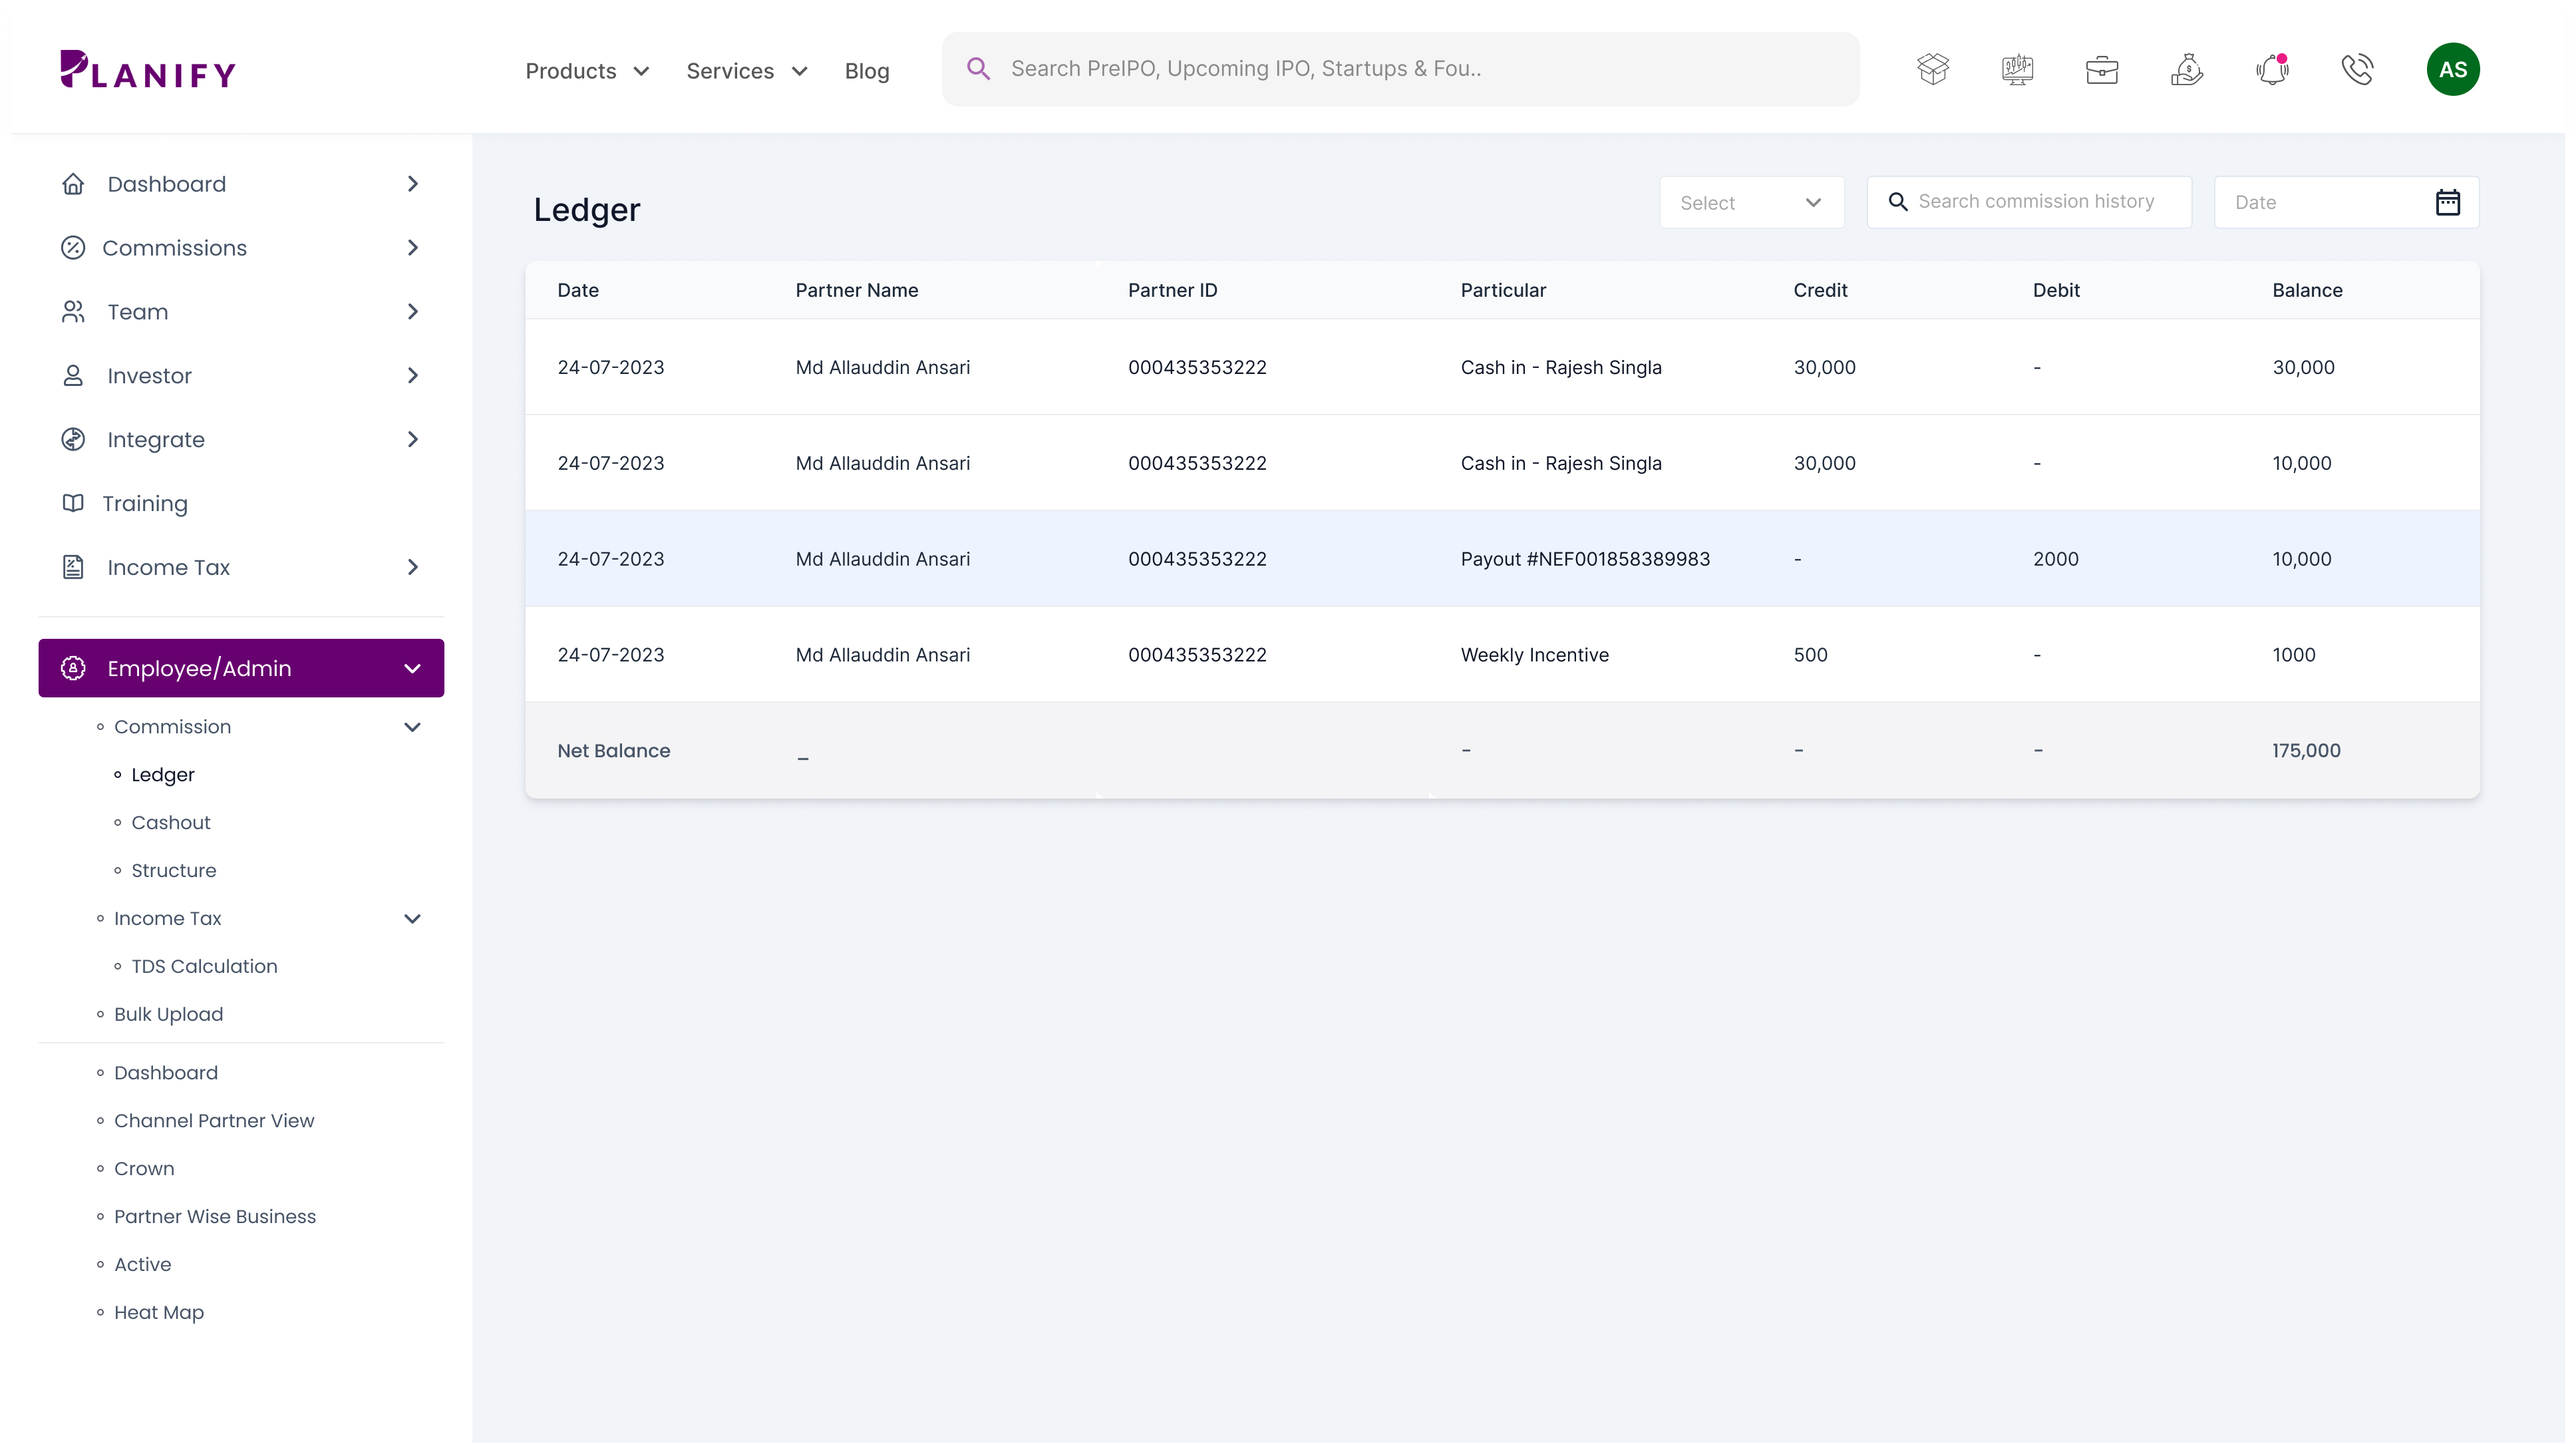Select Ledger in the sidebar submenu
Screen dimensions: 2576x1444
pos(163,775)
